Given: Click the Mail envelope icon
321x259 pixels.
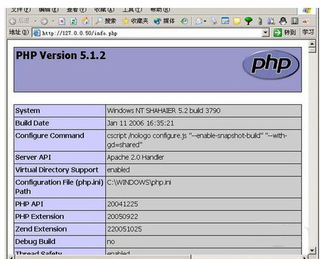Looking at the screenshot, I should (198, 21).
